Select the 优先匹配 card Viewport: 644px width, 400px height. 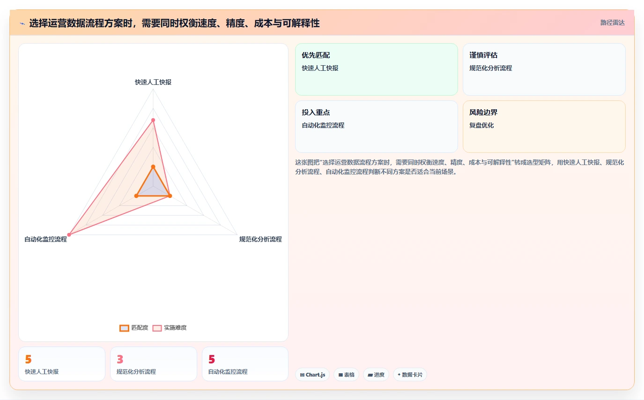click(376, 69)
